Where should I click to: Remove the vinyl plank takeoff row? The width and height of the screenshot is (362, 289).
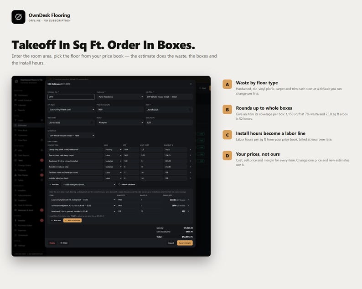click(188, 200)
